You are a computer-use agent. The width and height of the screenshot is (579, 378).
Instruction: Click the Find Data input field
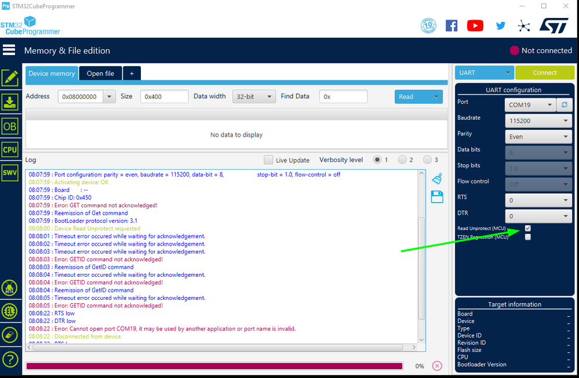point(344,97)
